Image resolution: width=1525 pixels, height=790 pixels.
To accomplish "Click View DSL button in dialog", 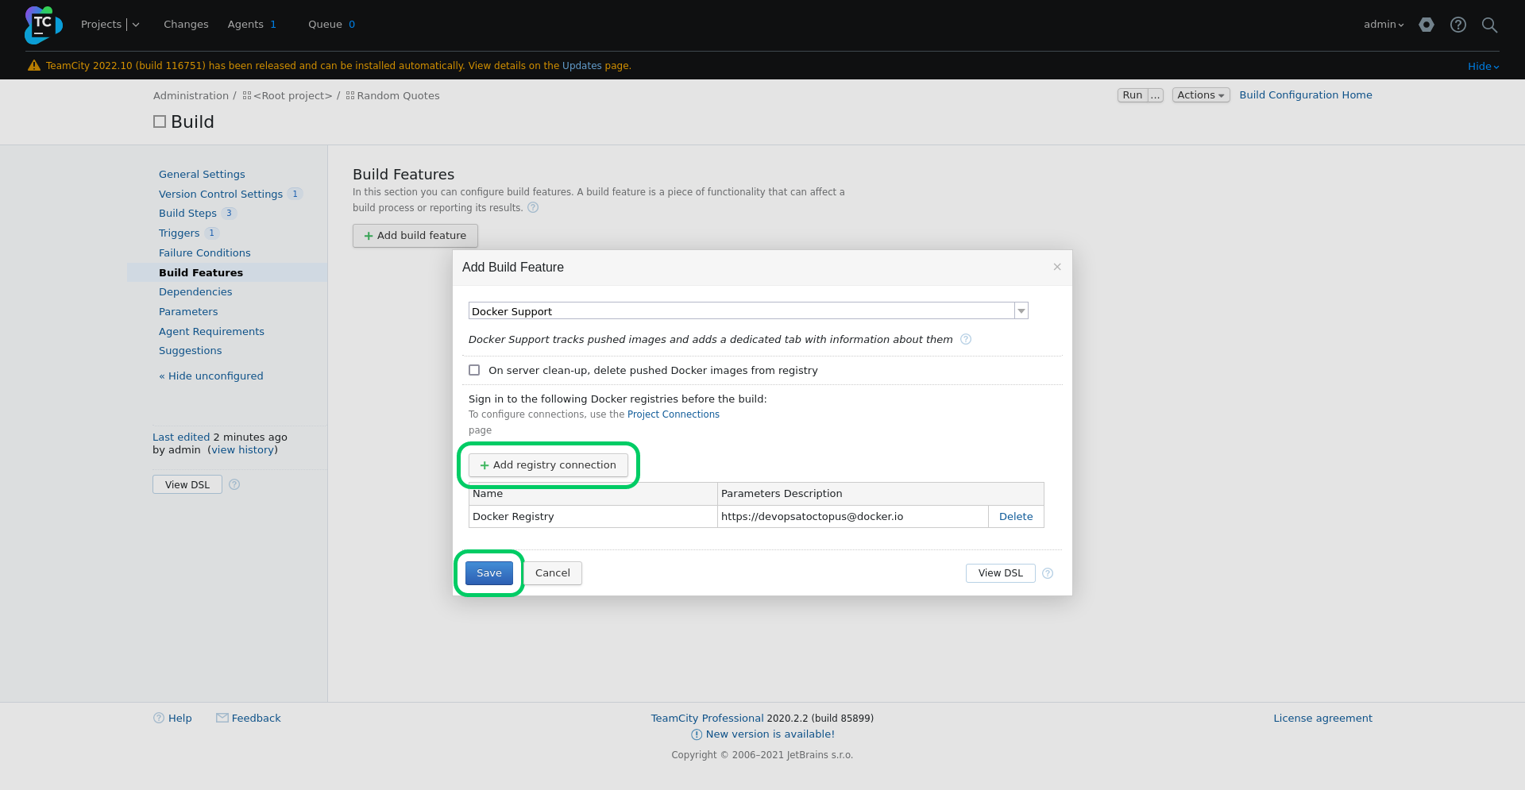I will 1001,573.
